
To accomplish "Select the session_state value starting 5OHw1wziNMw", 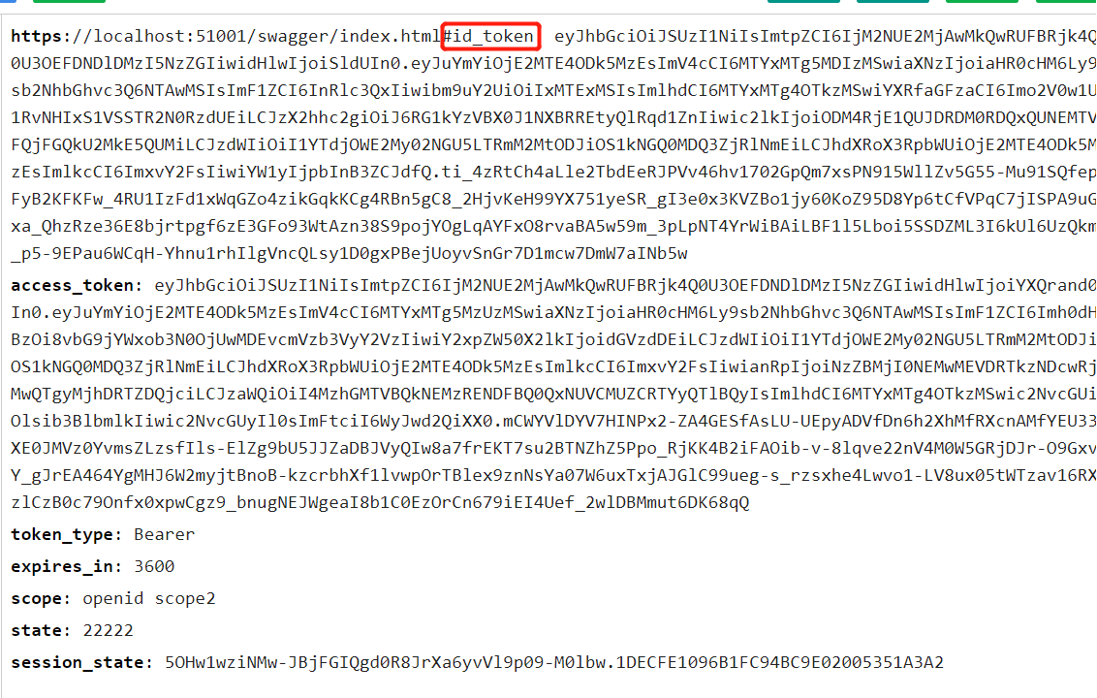I will coord(554,662).
